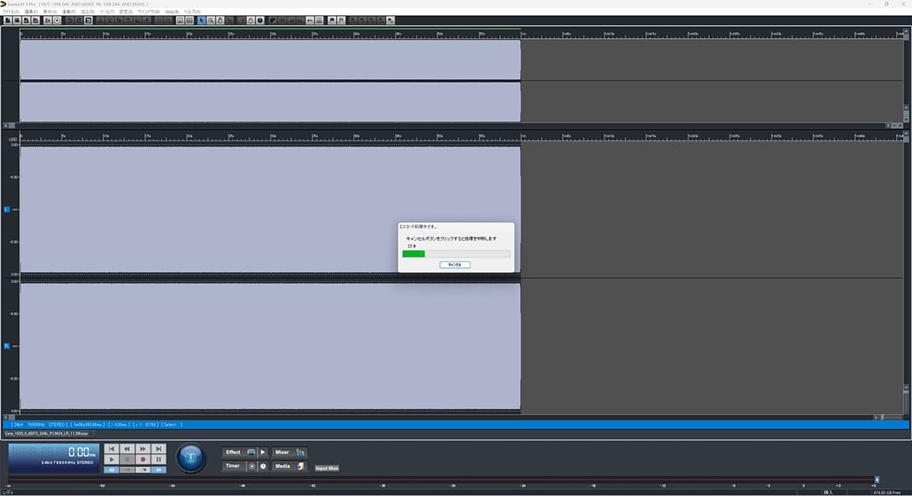912x496 pixels.
Task: Click the Effect rack icon next to Effect
Action: 251,452
